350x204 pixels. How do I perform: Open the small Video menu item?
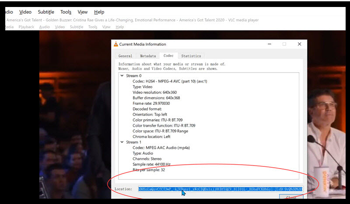tap(60, 27)
